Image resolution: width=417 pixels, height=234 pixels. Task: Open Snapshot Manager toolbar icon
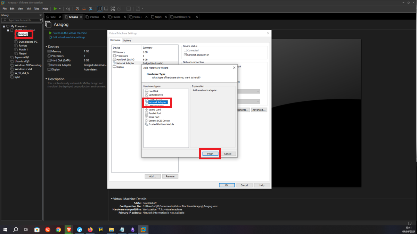click(91, 8)
